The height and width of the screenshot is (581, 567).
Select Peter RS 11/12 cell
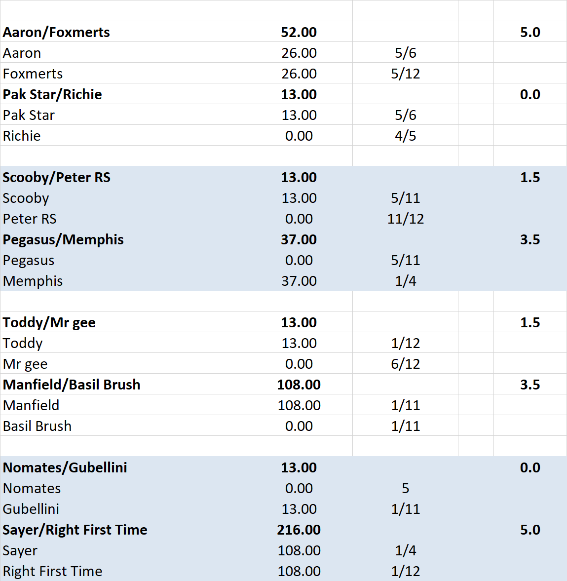405,219
